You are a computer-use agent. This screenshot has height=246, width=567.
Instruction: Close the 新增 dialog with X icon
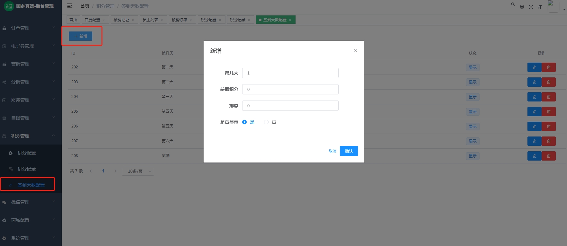pyautogui.click(x=355, y=50)
